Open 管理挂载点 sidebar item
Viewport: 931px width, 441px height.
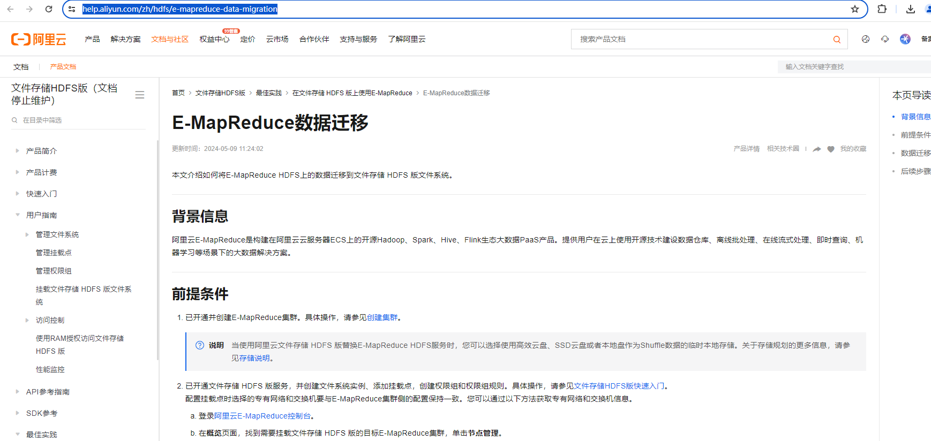pos(54,253)
